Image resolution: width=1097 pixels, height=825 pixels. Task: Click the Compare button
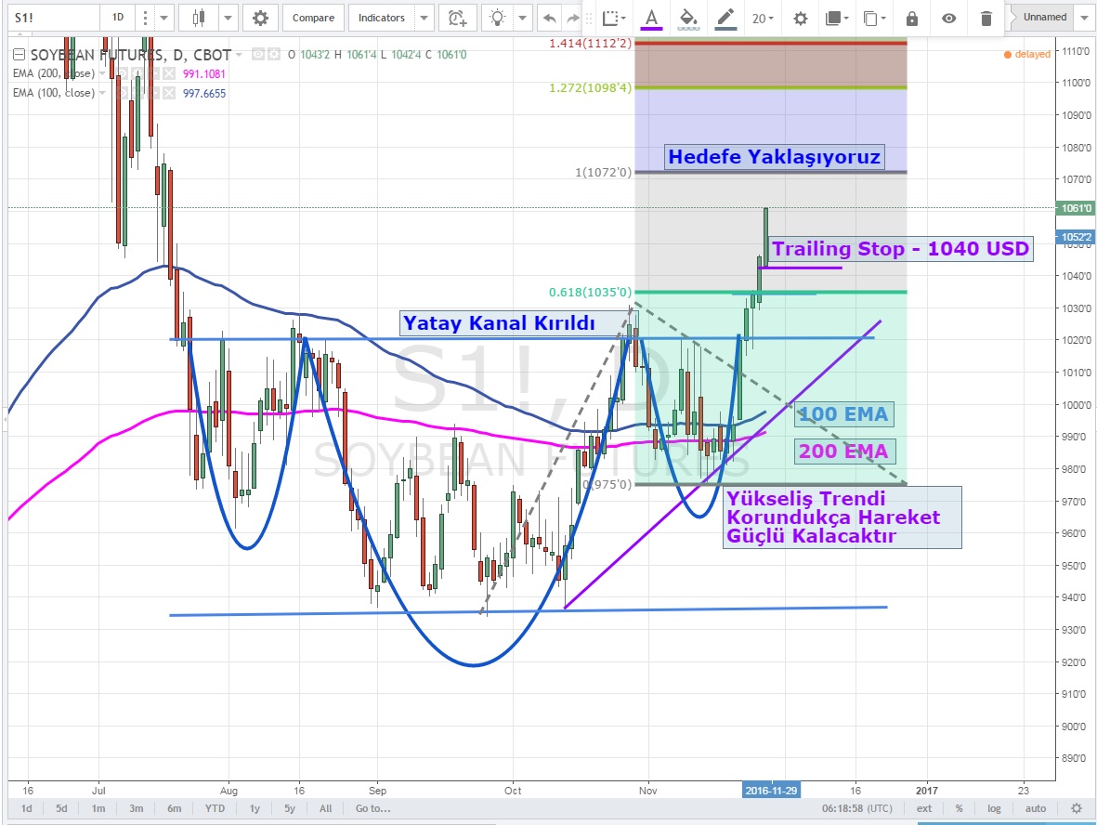click(313, 18)
